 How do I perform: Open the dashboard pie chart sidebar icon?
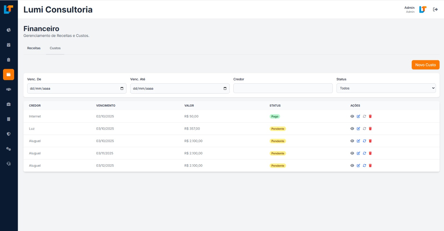coord(9,30)
